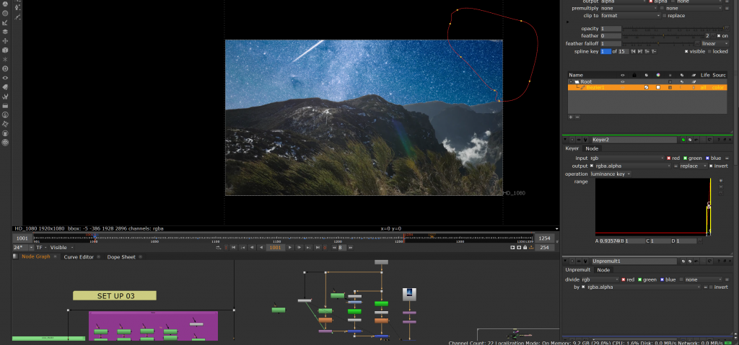Float the Keyer2 properties panel
739x345 pixels.
725,140
